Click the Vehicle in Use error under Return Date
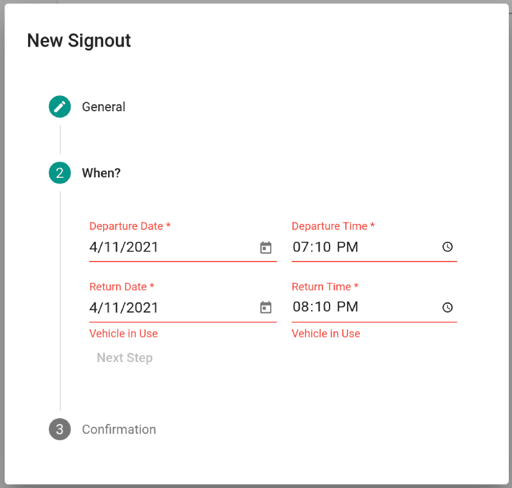The height and width of the screenshot is (488, 512). [124, 334]
